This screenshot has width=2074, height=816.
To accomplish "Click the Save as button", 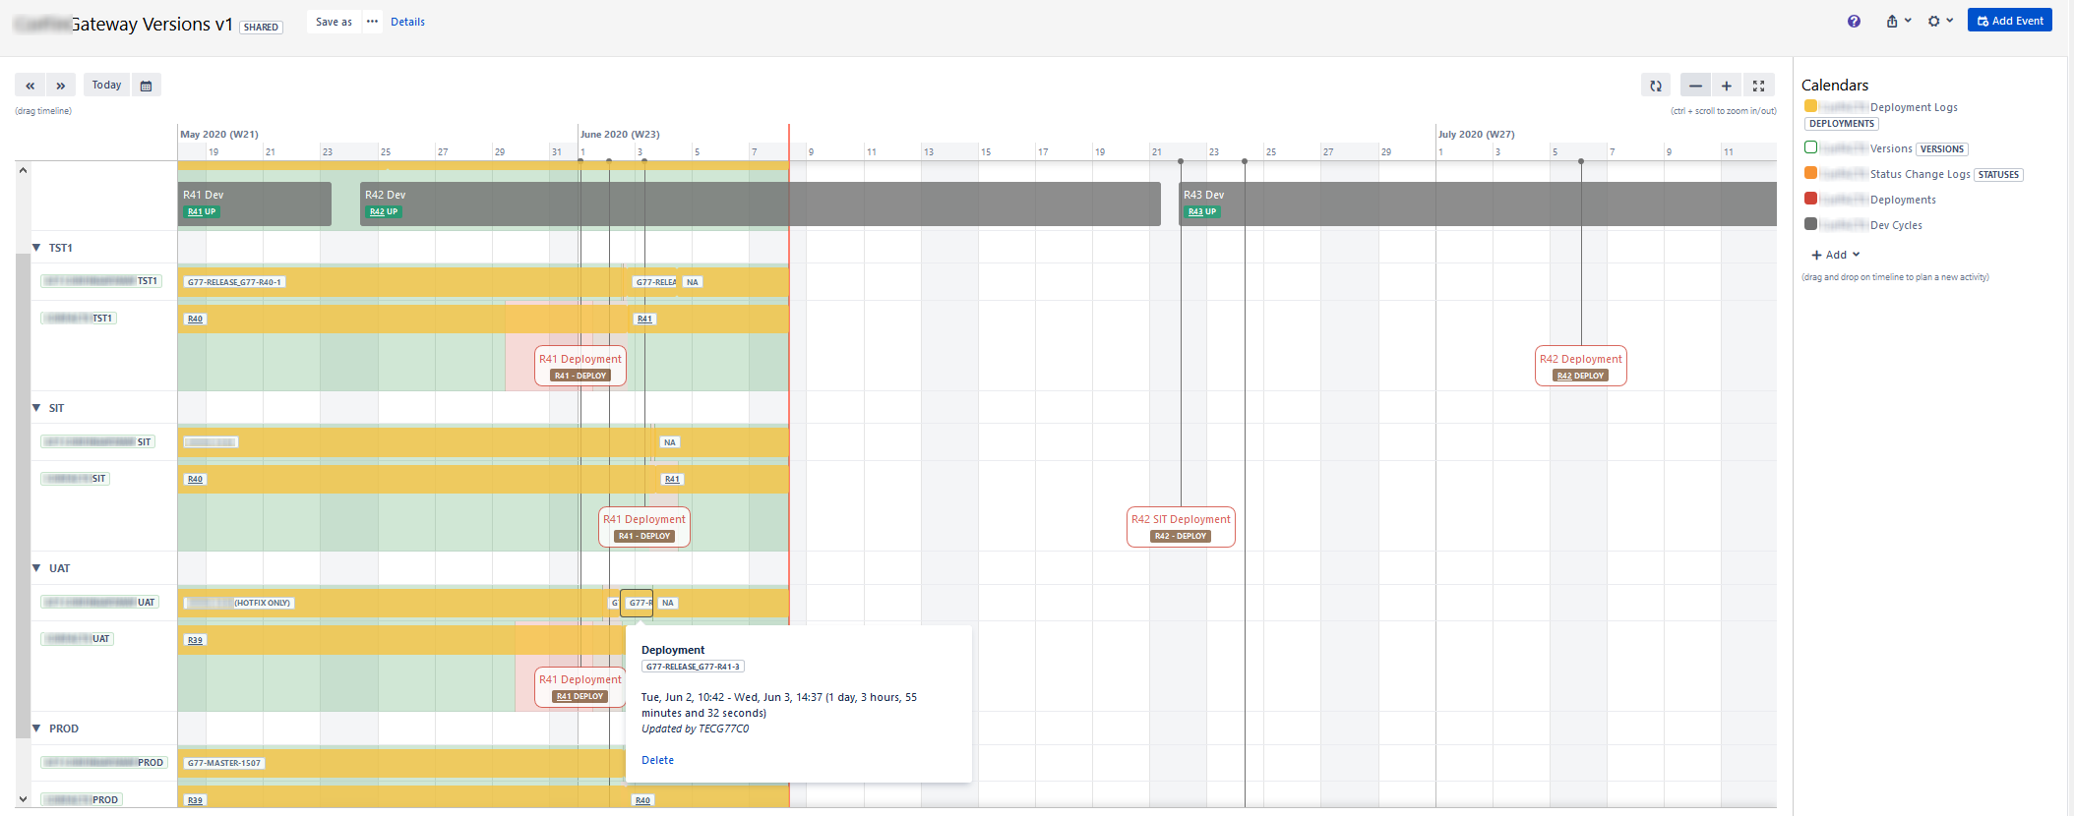I will (x=334, y=22).
